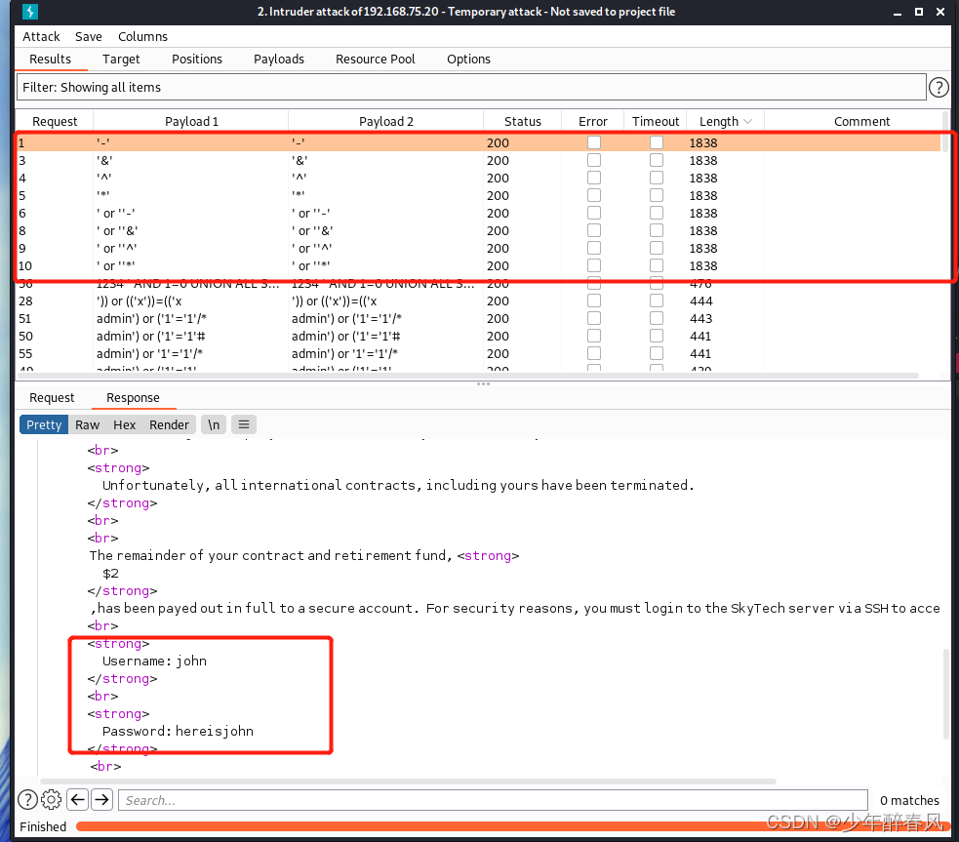Select Pretty view mode
This screenshot has width=959, height=842.
44,424
